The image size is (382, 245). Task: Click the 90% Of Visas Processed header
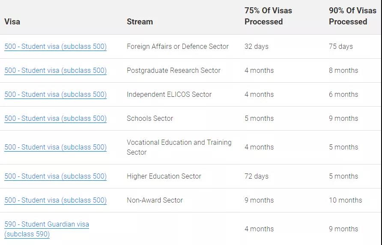coord(352,16)
